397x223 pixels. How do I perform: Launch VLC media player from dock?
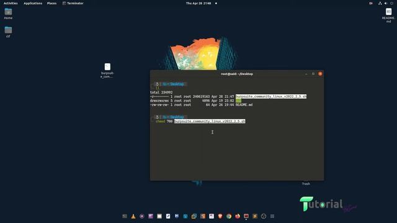coord(133,216)
